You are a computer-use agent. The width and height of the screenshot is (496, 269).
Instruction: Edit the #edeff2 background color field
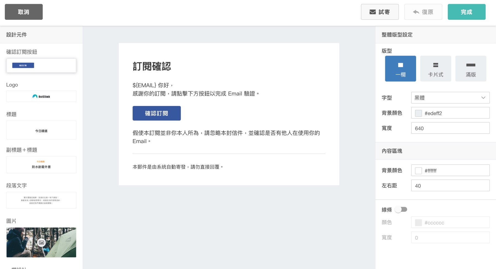[450, 113]
